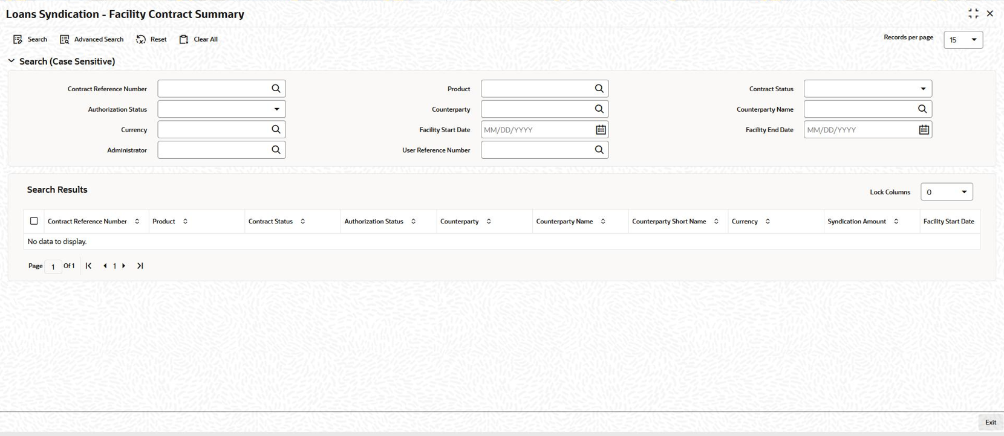The height and width of the screenshot is (436, 1004).
Task: Sort by Counterparty Short Name column
Action: tap(717, 222)
